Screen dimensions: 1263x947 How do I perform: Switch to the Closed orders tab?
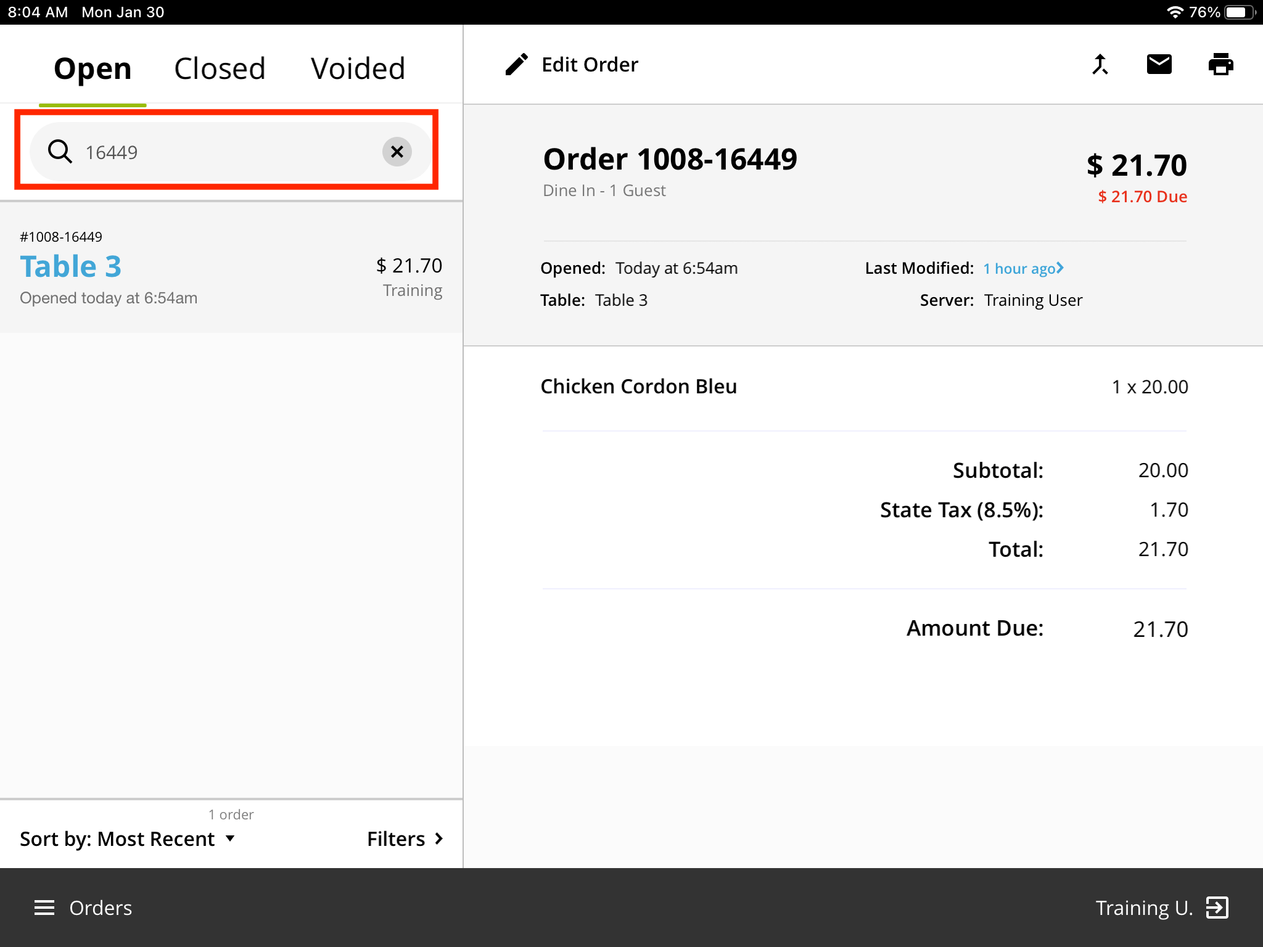click(220, 68)
